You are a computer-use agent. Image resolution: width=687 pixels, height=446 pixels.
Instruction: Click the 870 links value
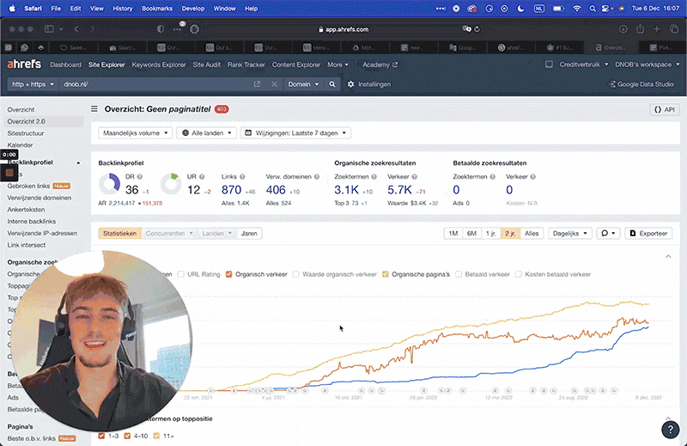(231, 190)
